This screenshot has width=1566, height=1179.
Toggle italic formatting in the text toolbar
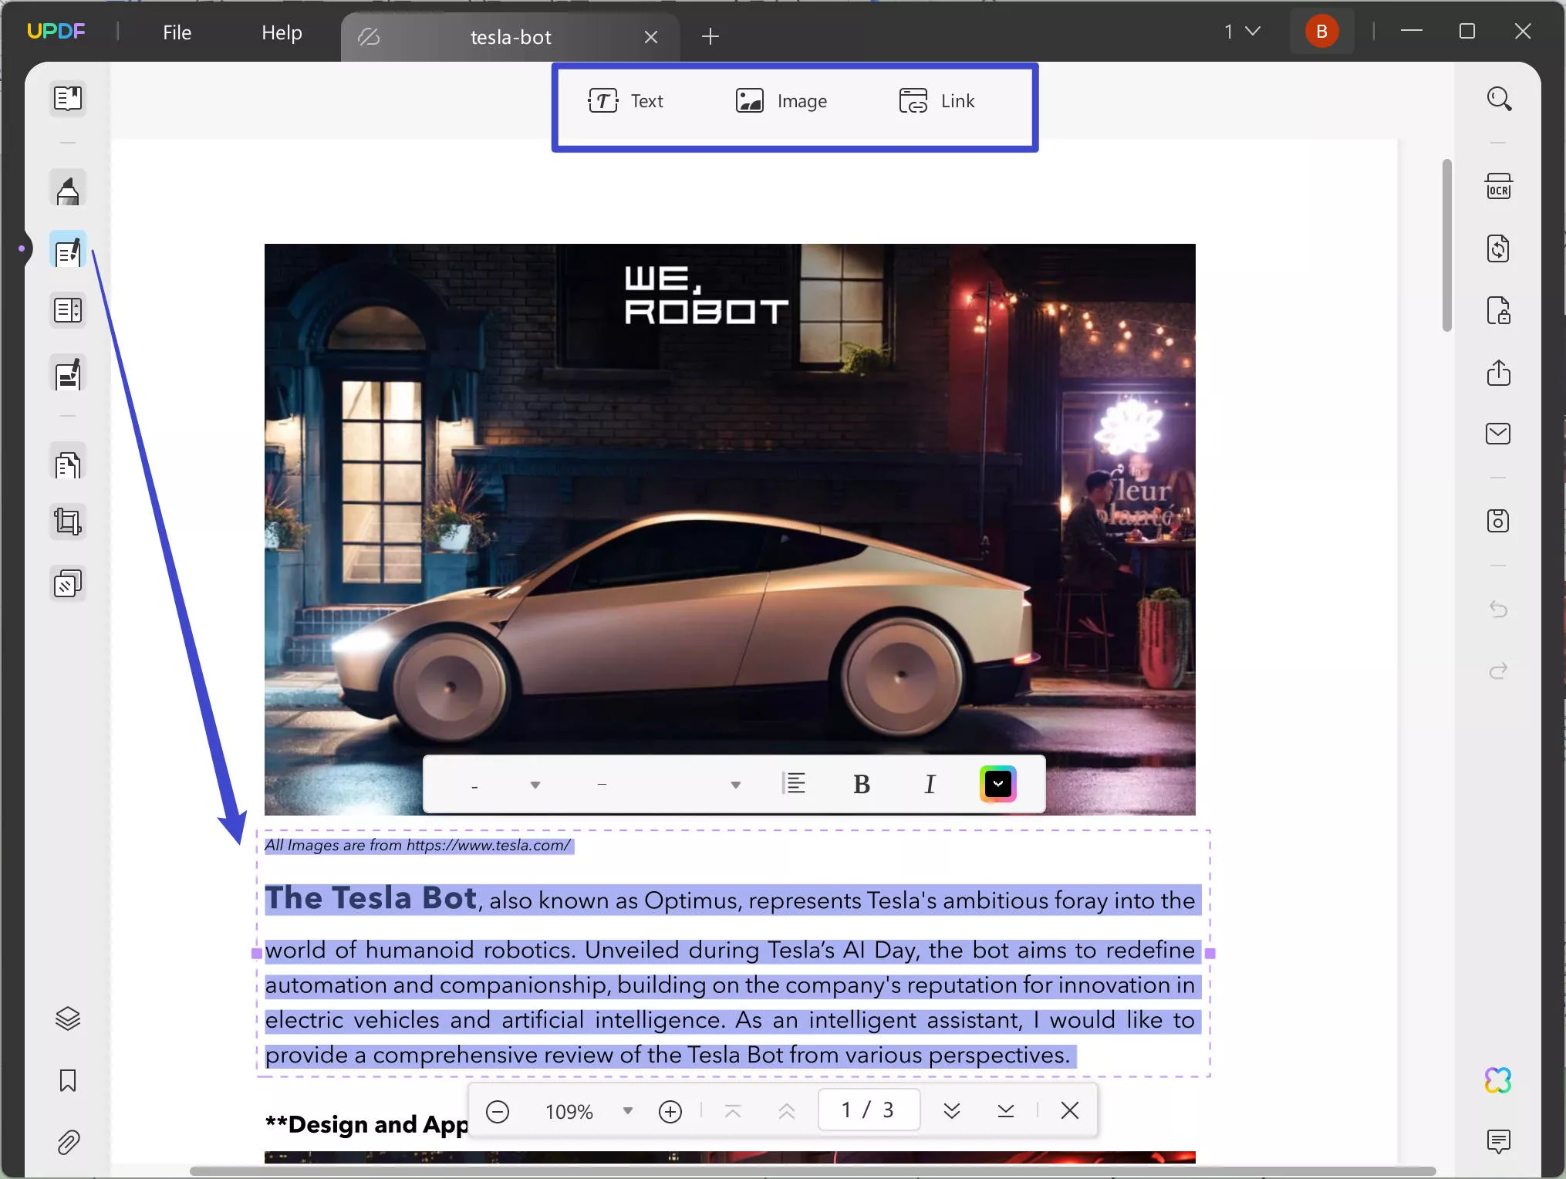coord(930,784)
